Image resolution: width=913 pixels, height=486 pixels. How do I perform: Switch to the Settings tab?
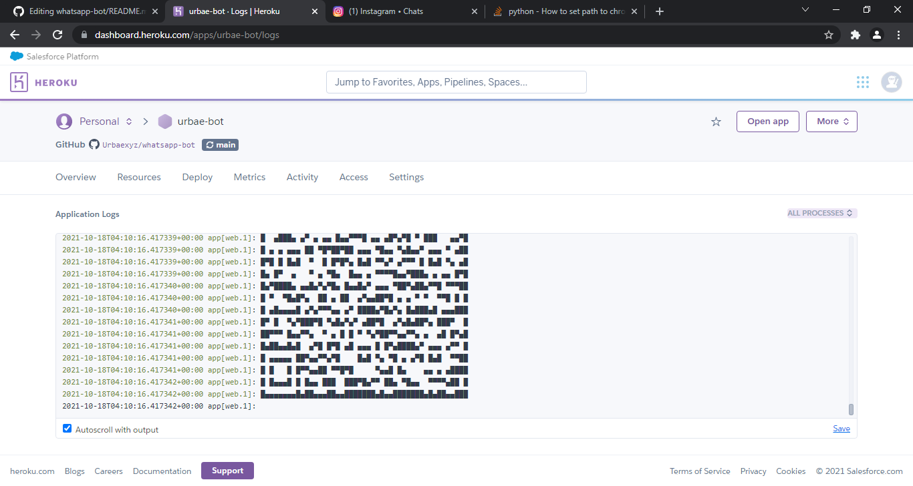pyautogui.click(x=406, y=178)
